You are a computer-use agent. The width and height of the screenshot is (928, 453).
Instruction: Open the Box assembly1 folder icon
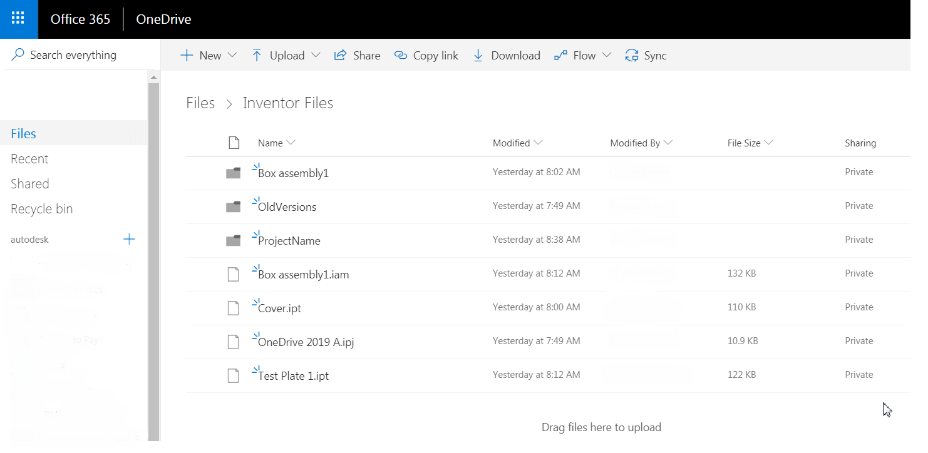point(233,171)
